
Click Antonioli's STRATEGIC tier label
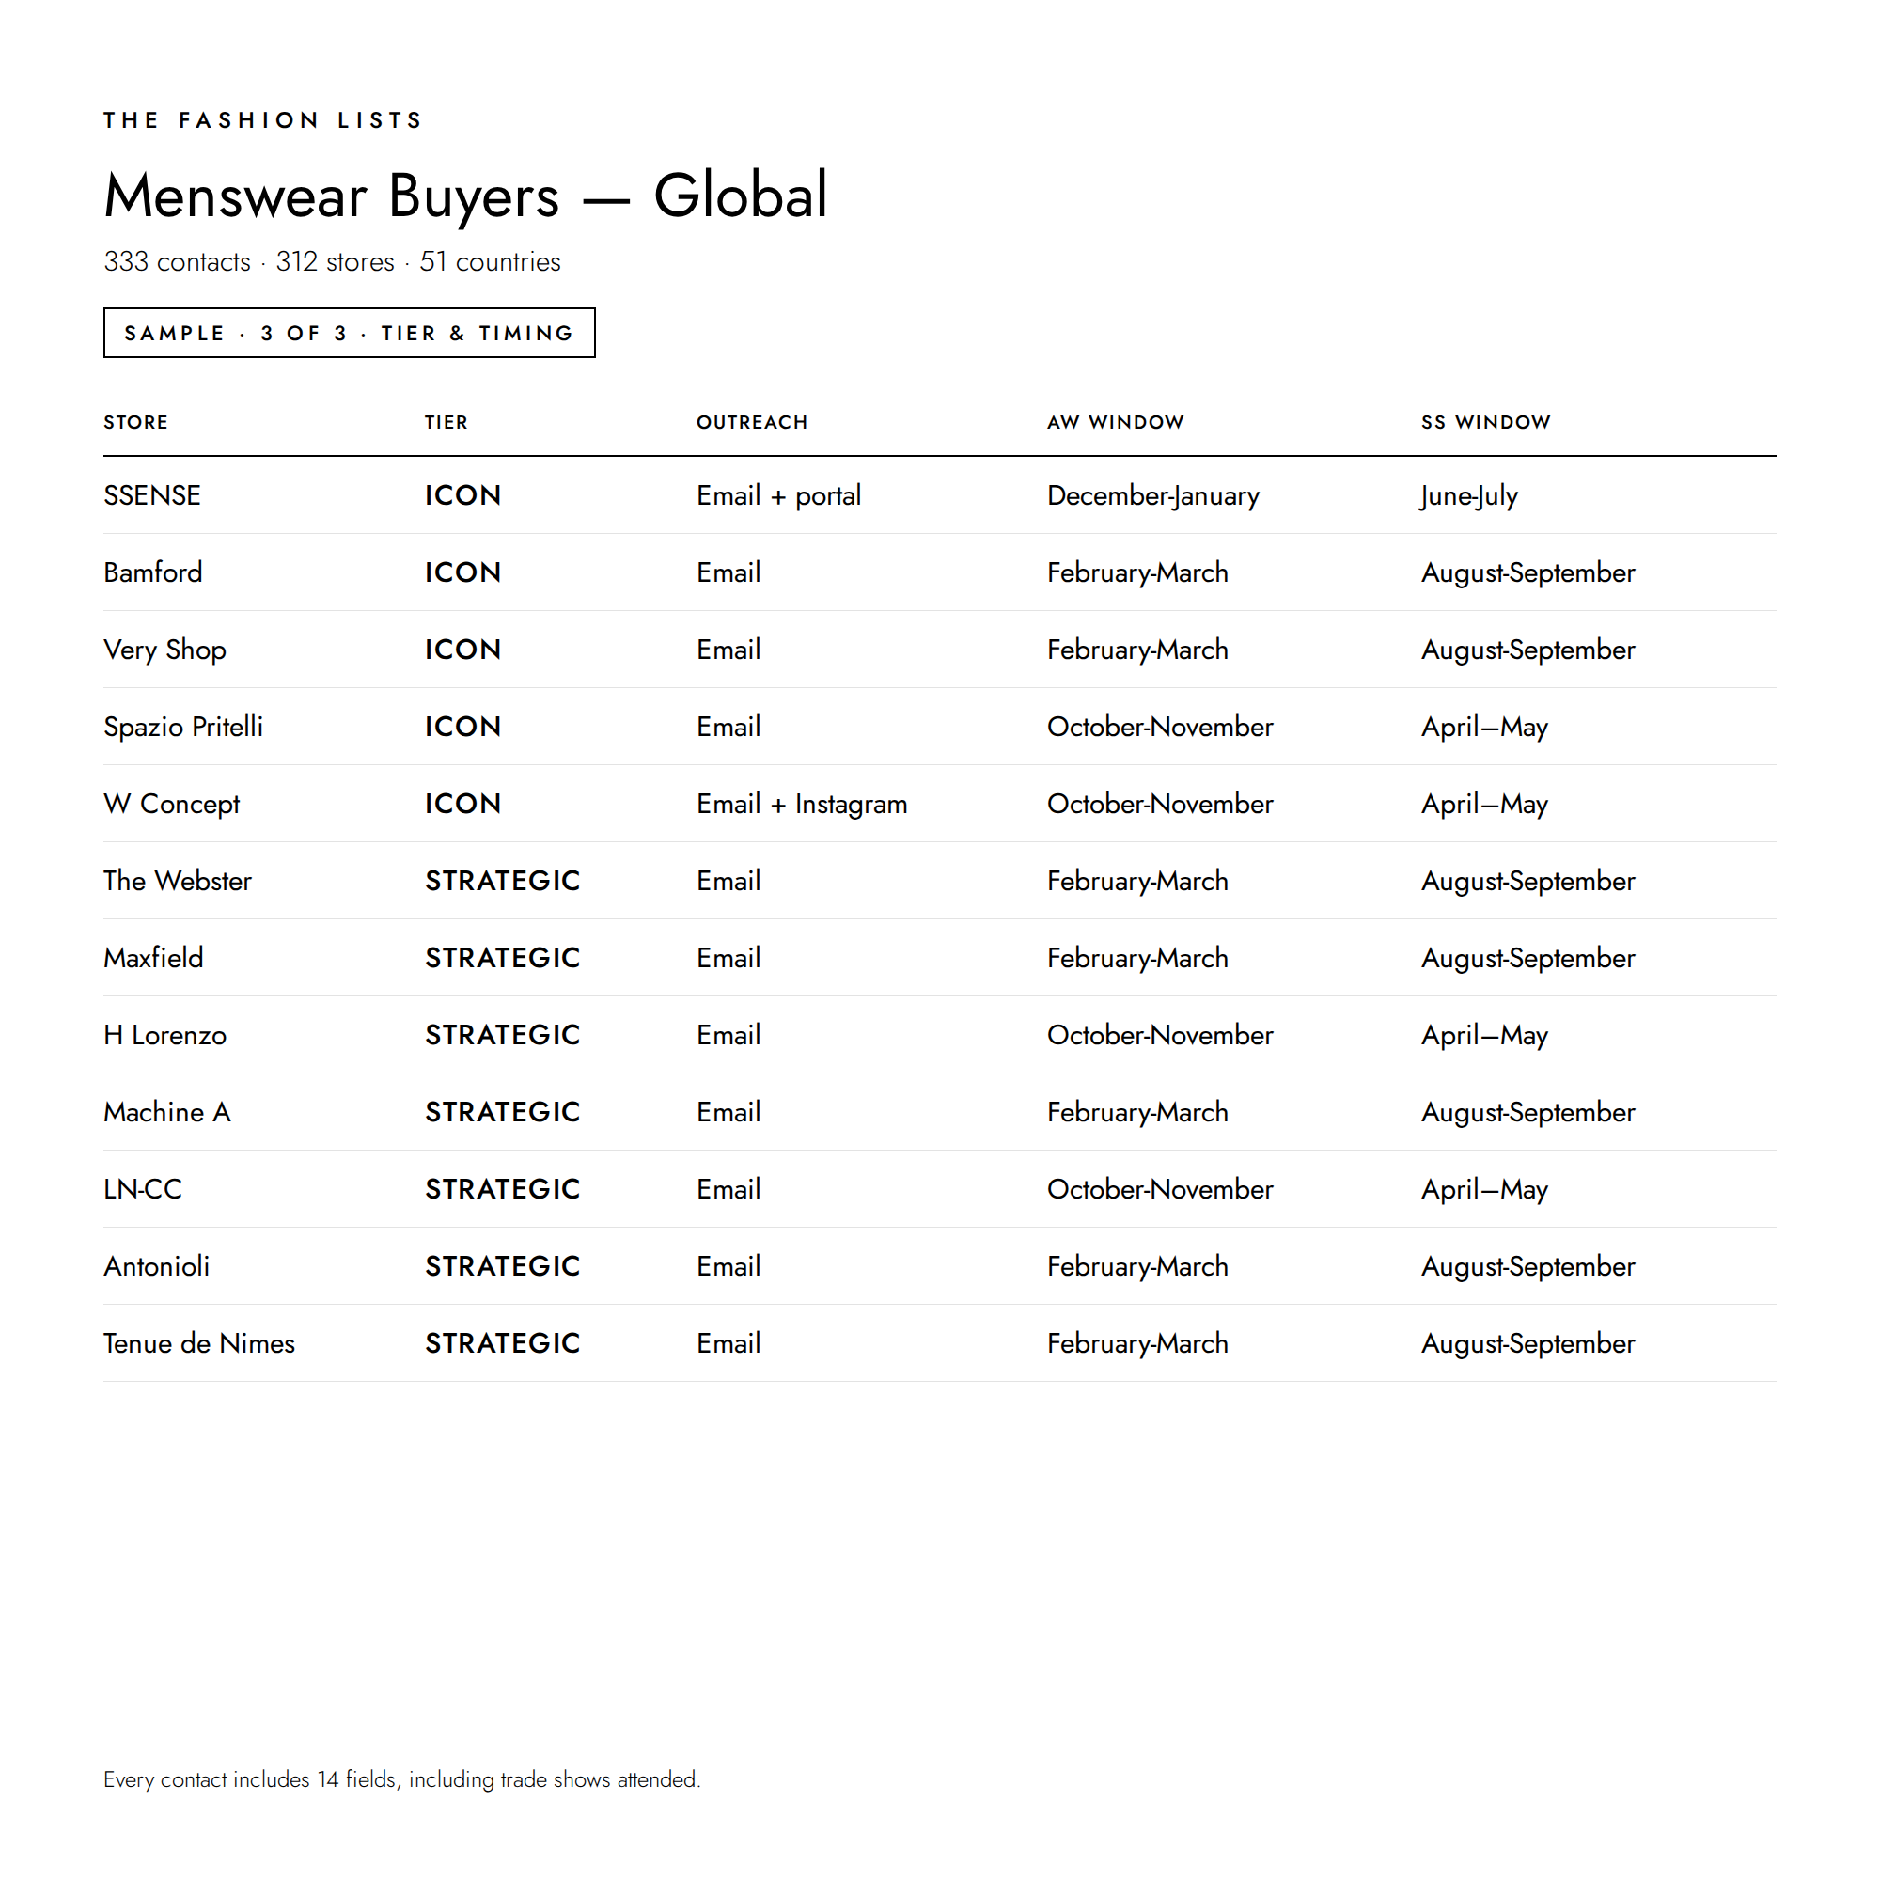click(x=503, y=1266)
